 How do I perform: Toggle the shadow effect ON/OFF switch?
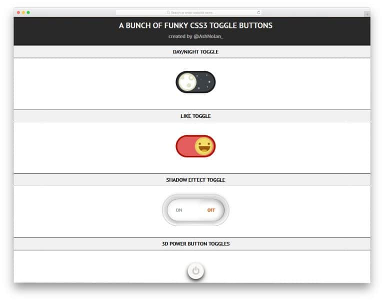pyautogui.click(x=195, y=210)
